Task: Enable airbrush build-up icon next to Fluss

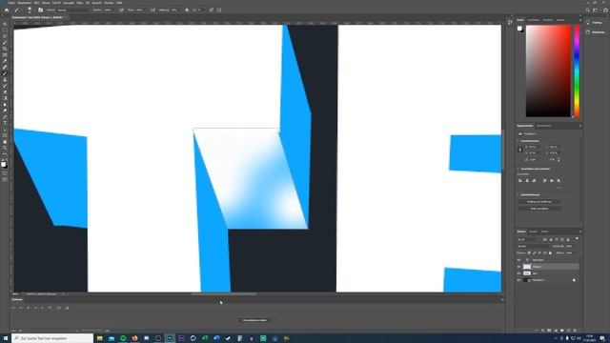Action: tap(152, 10)
